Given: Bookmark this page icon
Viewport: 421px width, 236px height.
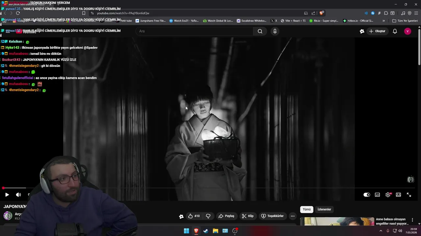Looking at the screenshot, I should click(x=84, y=13).
